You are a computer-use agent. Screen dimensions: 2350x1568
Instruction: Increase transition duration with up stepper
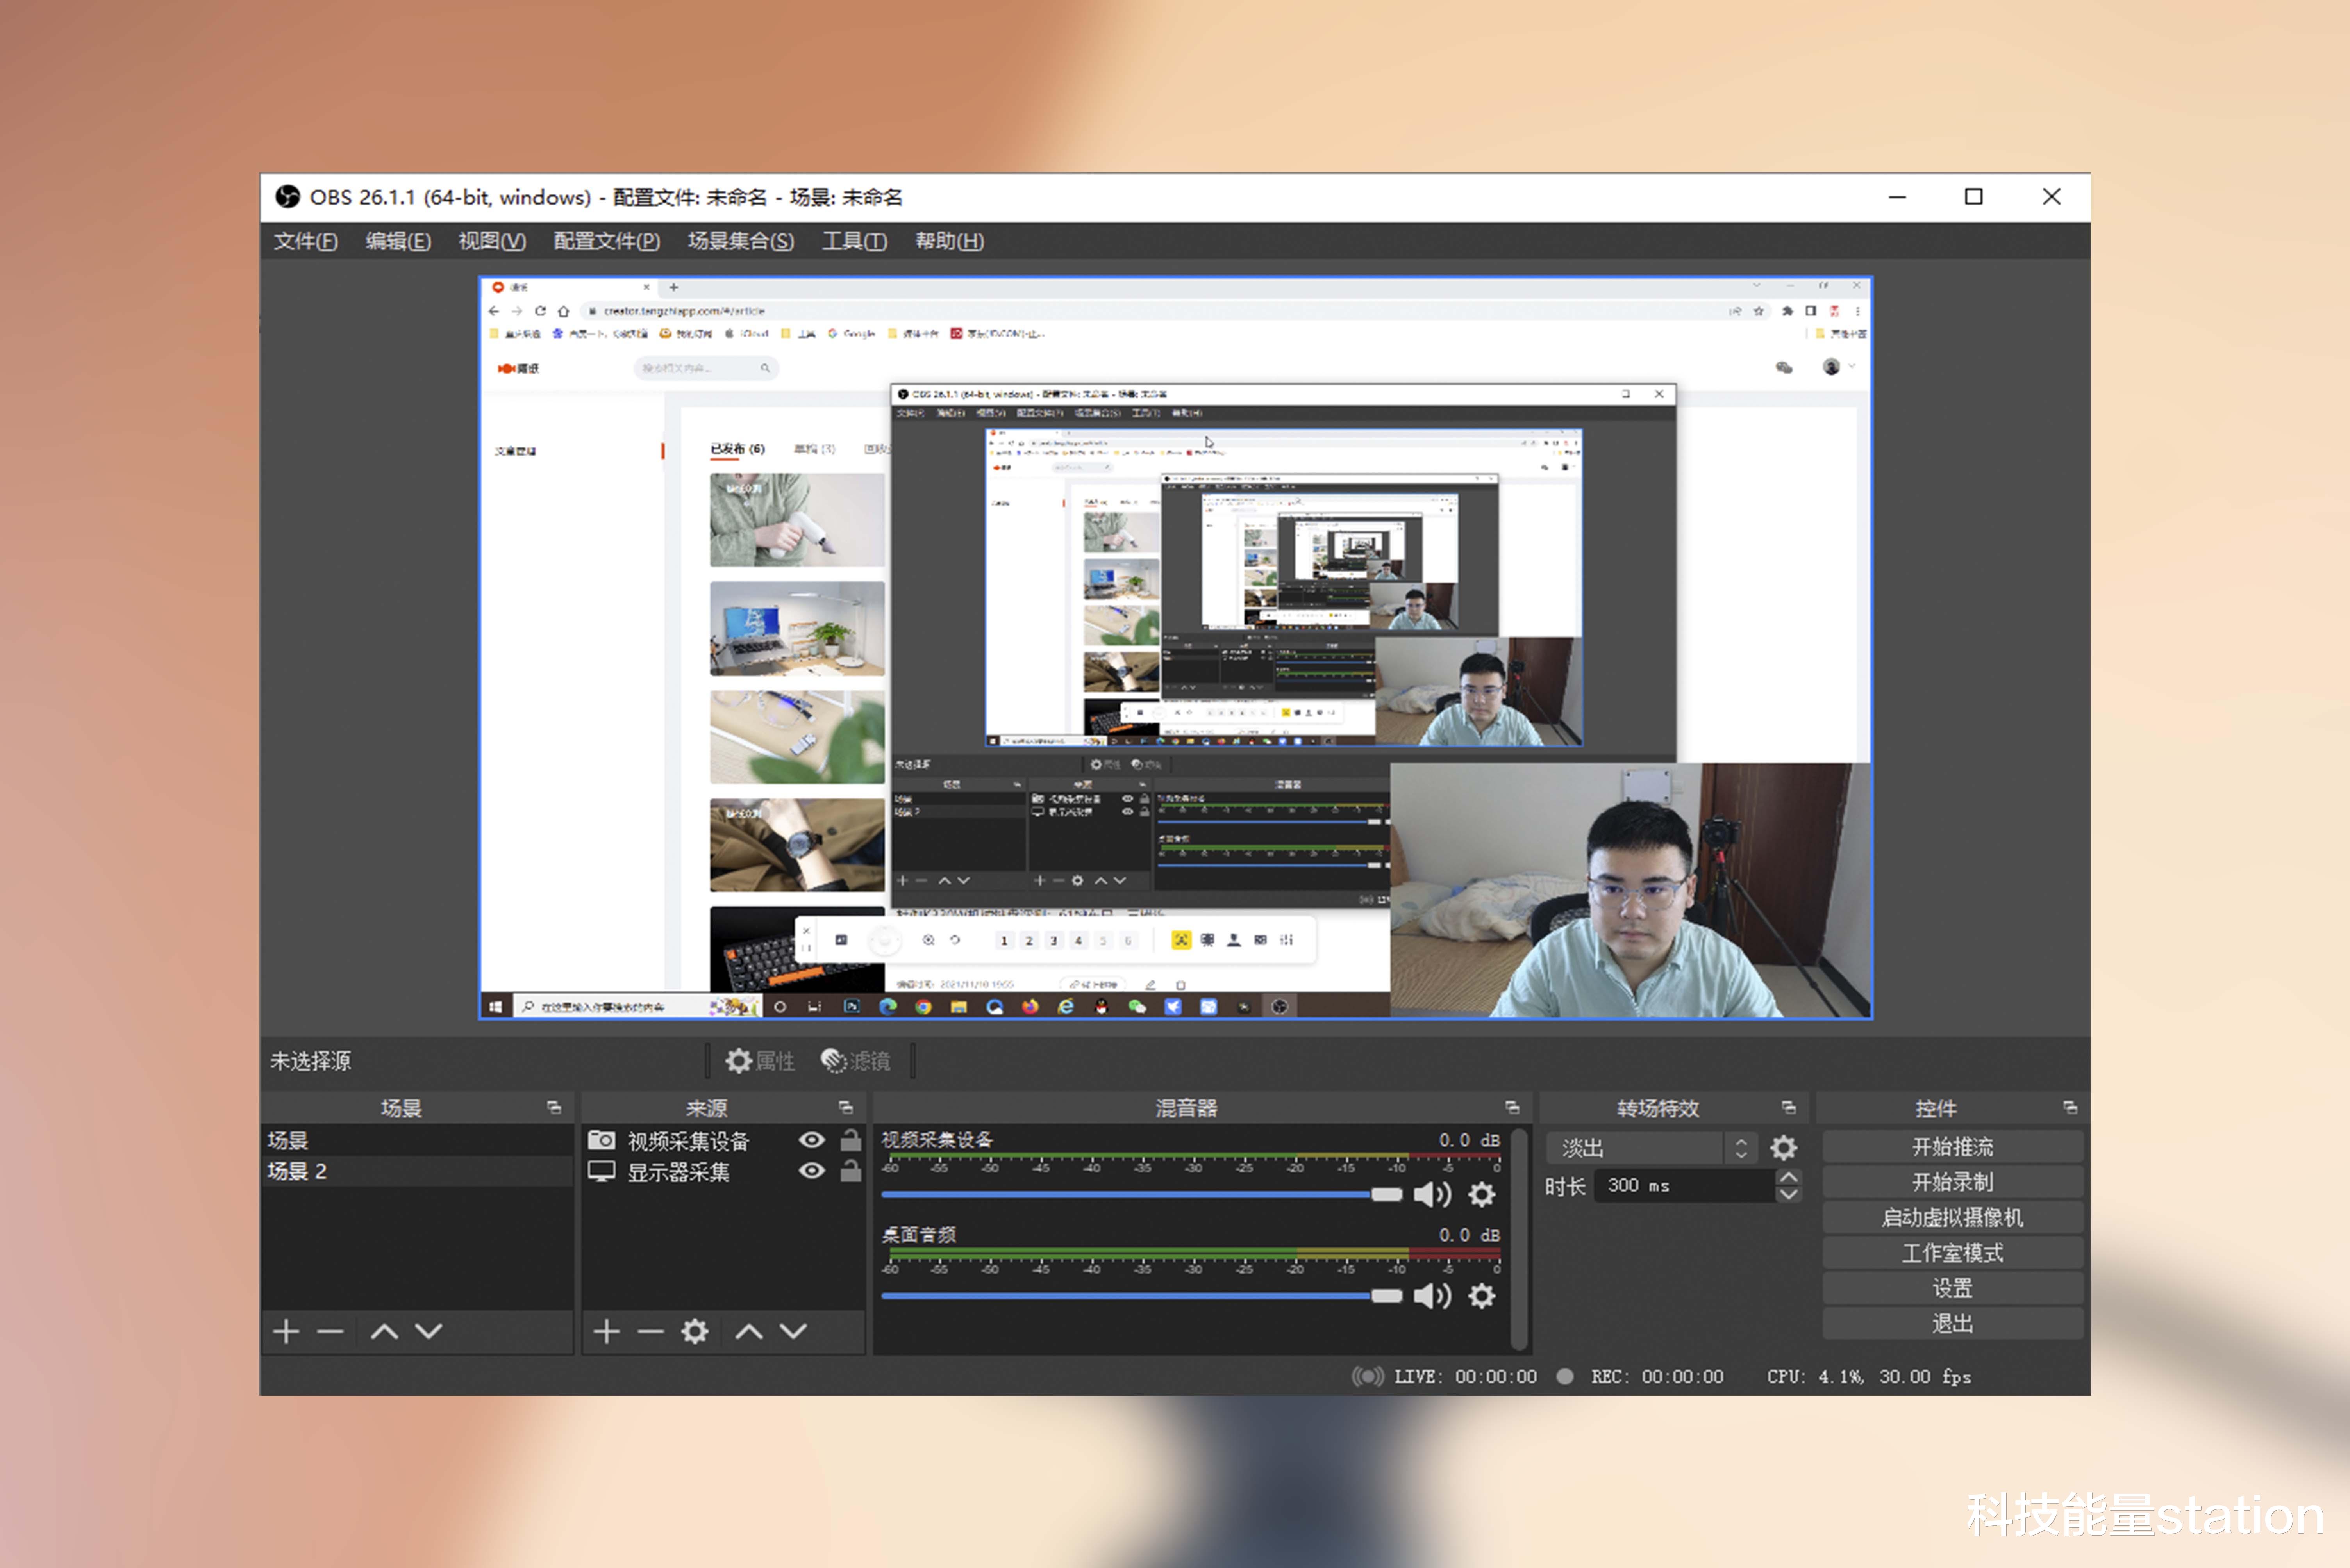1789,1177
